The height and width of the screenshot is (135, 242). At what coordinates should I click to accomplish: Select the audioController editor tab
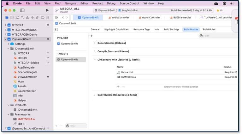tap(119, 17)
